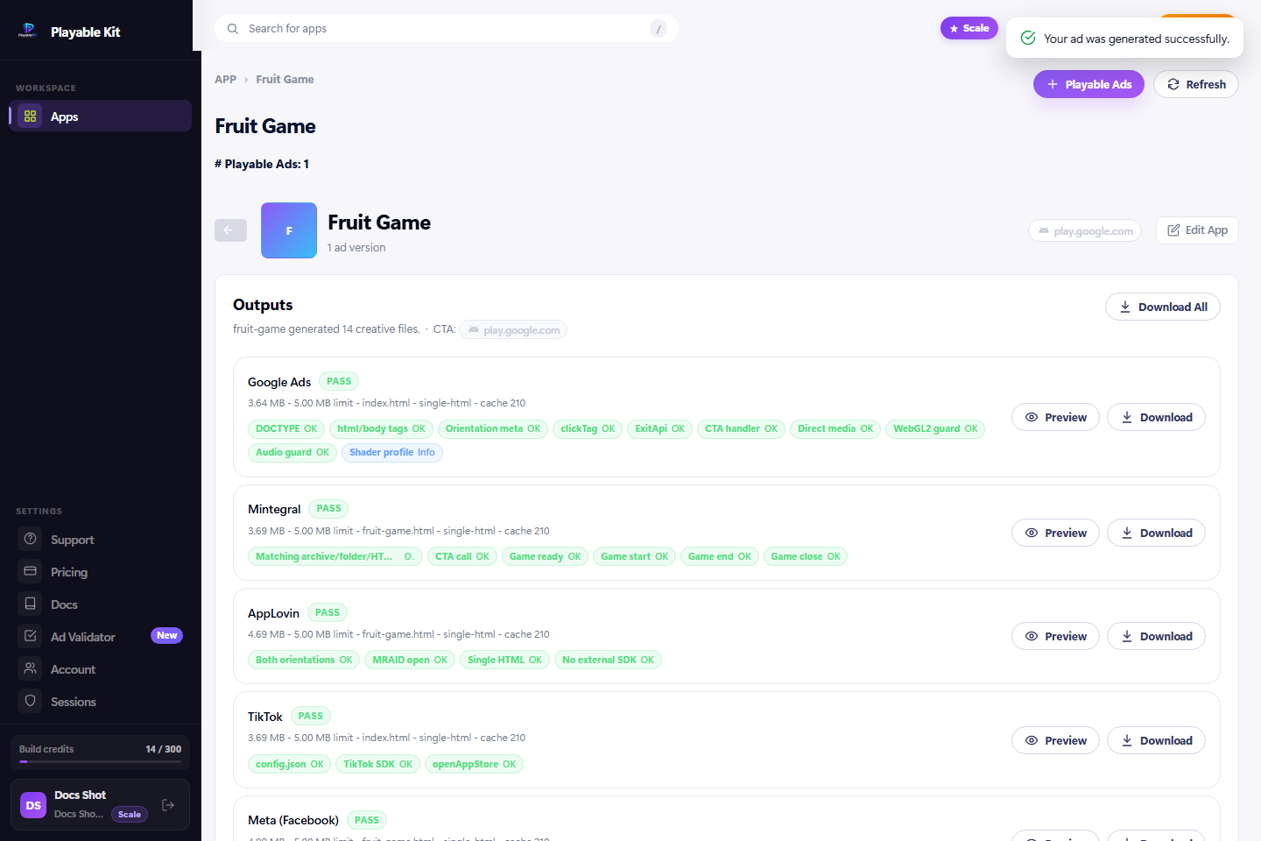Open the play.google.com link near Edit App
The height and width of the screenshot is (841, 1261).
1085,230
